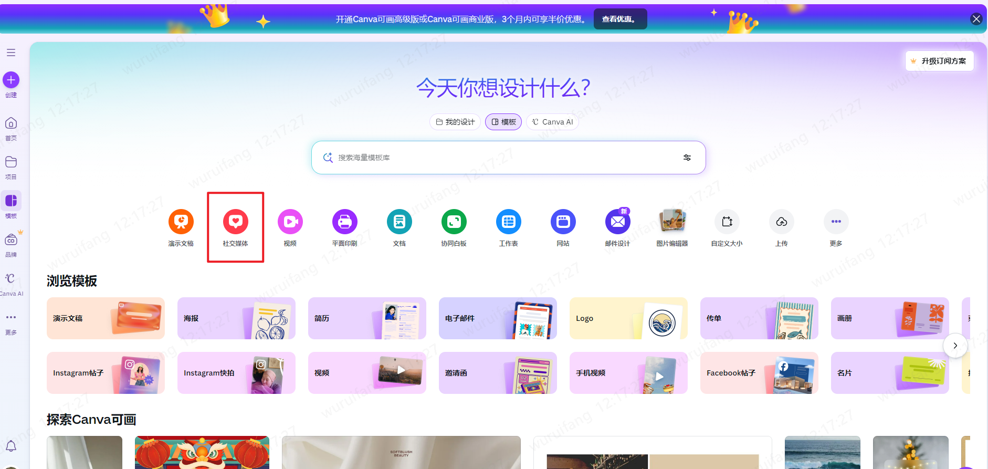
Task: Switch to the Canva AI tab
Action: click(552, 122)
